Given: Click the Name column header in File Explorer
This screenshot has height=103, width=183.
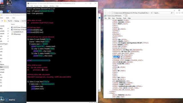Looking at the screenshot, I should point(13,24).
